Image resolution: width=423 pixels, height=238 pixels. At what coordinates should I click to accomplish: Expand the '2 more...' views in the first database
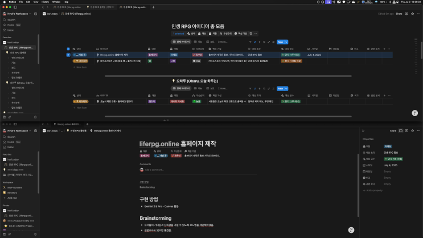[x=223, y=42]
